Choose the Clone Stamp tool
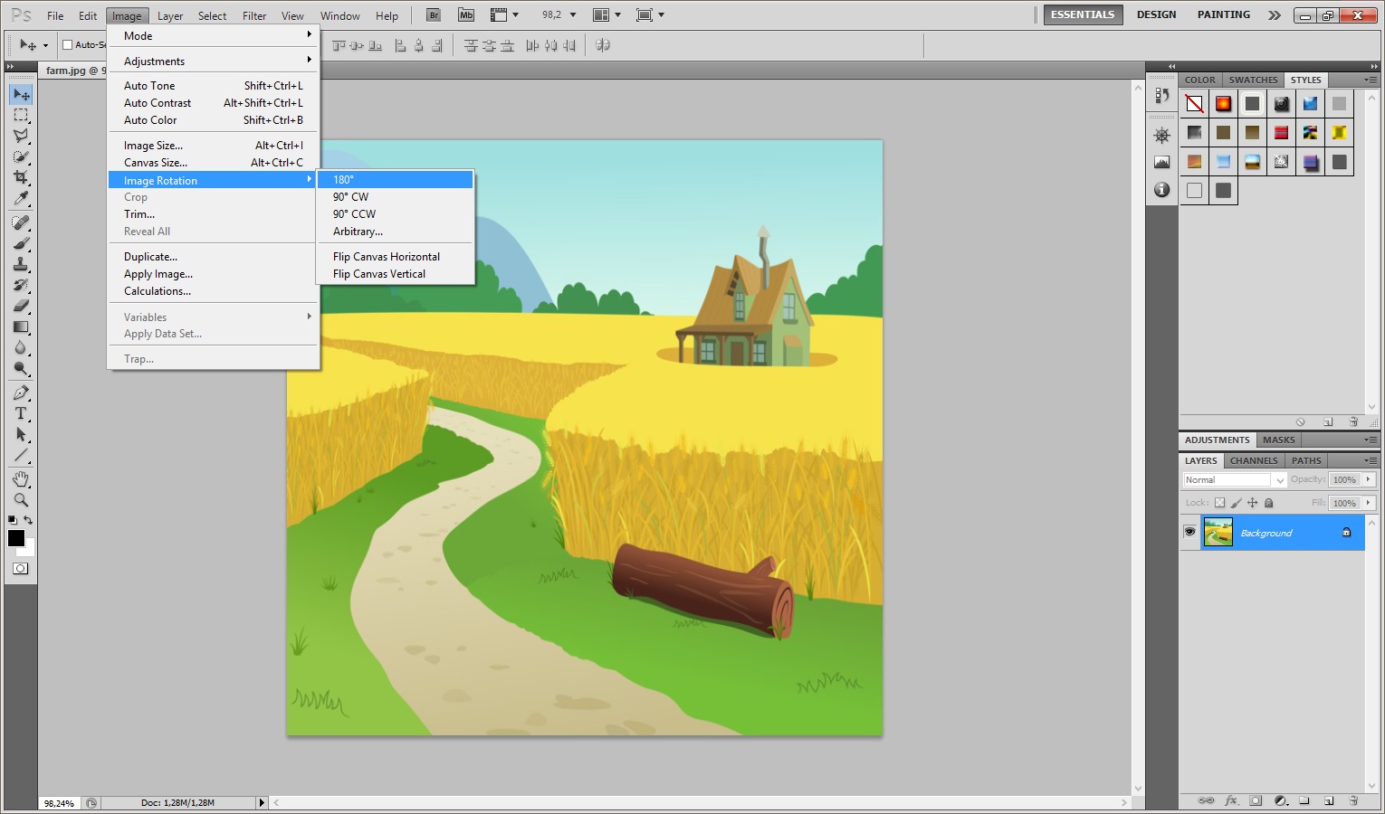This screenshot has width=1385, height=814. (x=21, y=264)
